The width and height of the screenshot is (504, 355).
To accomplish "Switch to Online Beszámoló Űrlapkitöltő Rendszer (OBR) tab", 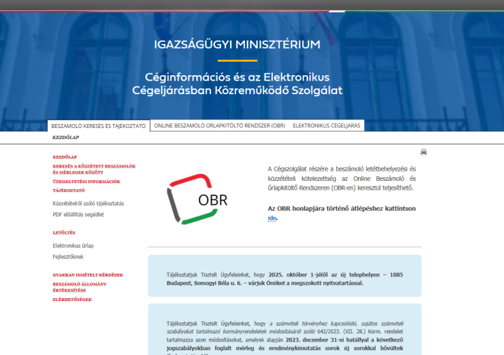I will (x=220, y=125).
